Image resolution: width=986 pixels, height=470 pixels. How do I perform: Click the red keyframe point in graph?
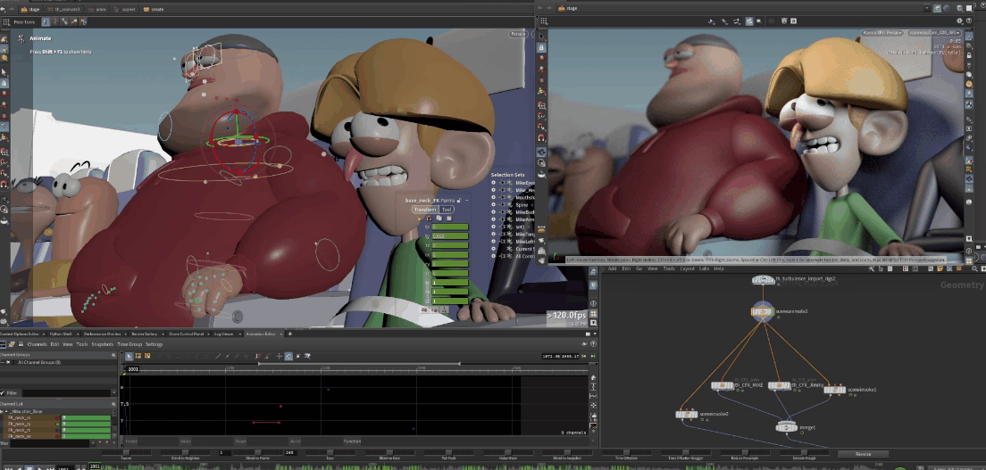pos(280,407)
